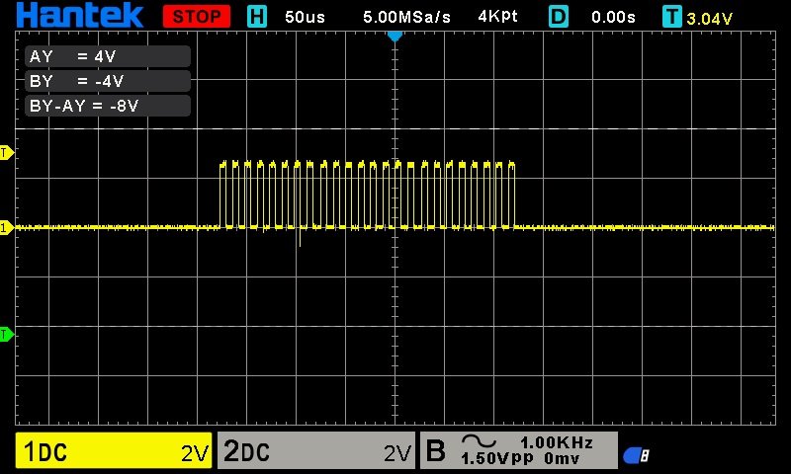Click the 3.04V trigger level value
Screen dimensions: 791x474
pyautogui.click(x=709, y=19)
